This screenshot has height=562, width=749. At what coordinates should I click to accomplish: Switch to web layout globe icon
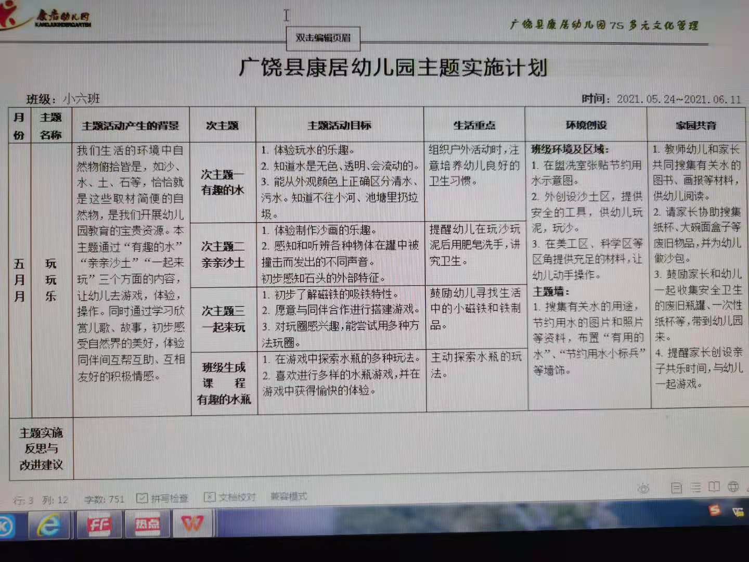(733, 487)
